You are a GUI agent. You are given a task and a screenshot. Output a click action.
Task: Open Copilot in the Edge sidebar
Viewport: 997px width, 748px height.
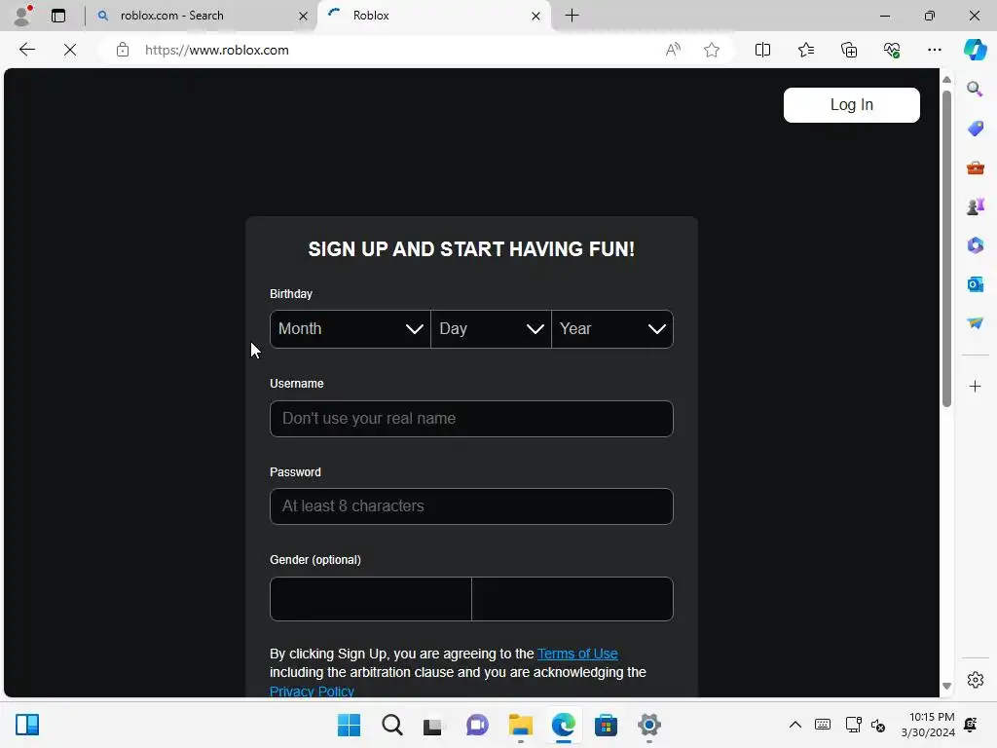976,50
